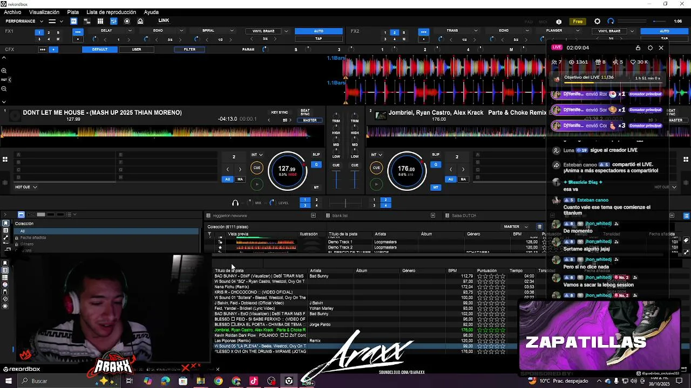This screenshot has width=691, height=388.
Task: Click the cloud sync circular icon
Action: 611,22
